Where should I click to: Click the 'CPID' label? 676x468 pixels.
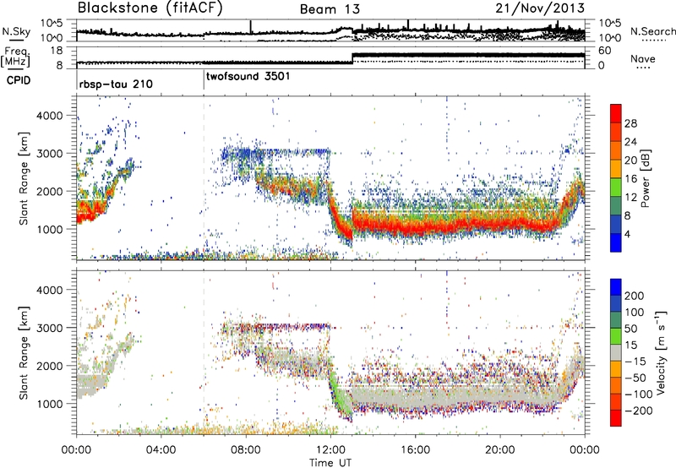19,80
